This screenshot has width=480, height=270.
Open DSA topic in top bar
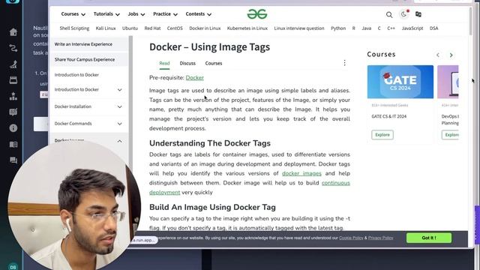click(433, 28)
